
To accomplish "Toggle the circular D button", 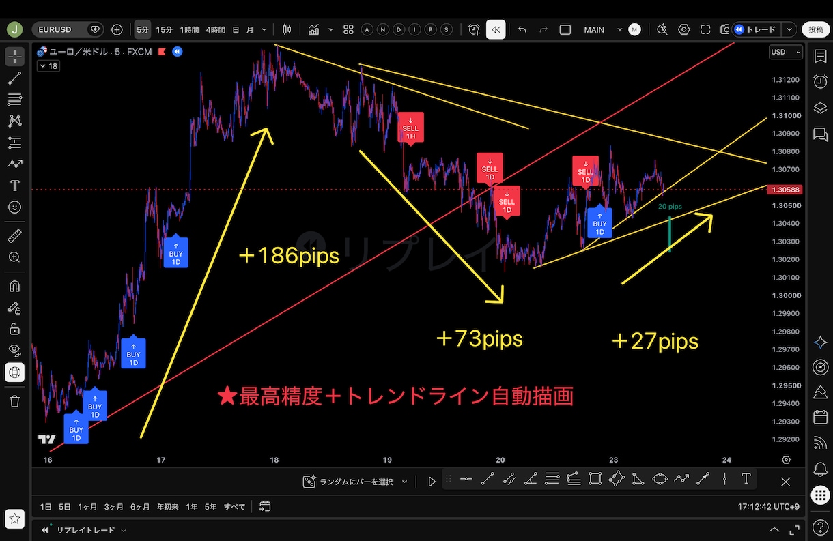I will [399, 29].
